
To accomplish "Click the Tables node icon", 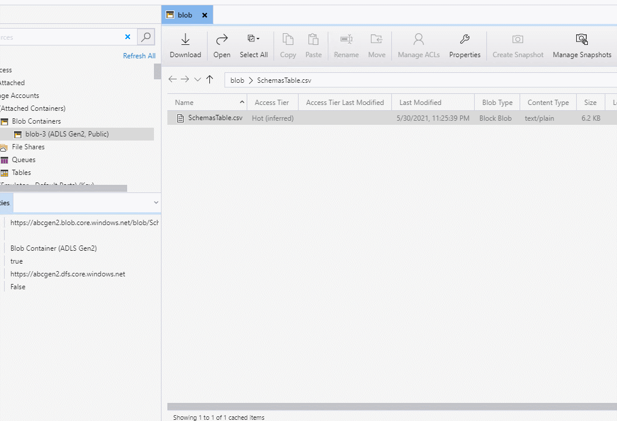I will 6,172.
